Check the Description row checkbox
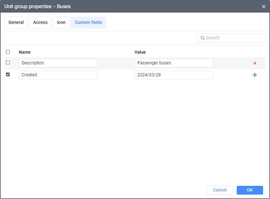 tap(8, 62)
